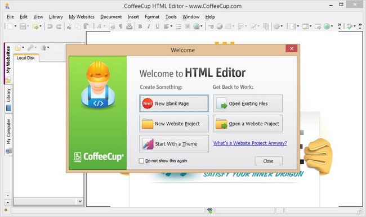Open the File menu
This screenshot has height=217, width=366.
(x=10, y=17)
